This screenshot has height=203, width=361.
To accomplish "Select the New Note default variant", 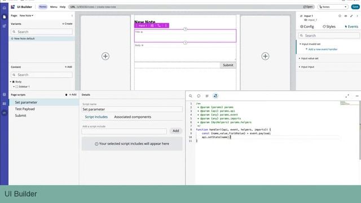I will [x=42, y=39].
